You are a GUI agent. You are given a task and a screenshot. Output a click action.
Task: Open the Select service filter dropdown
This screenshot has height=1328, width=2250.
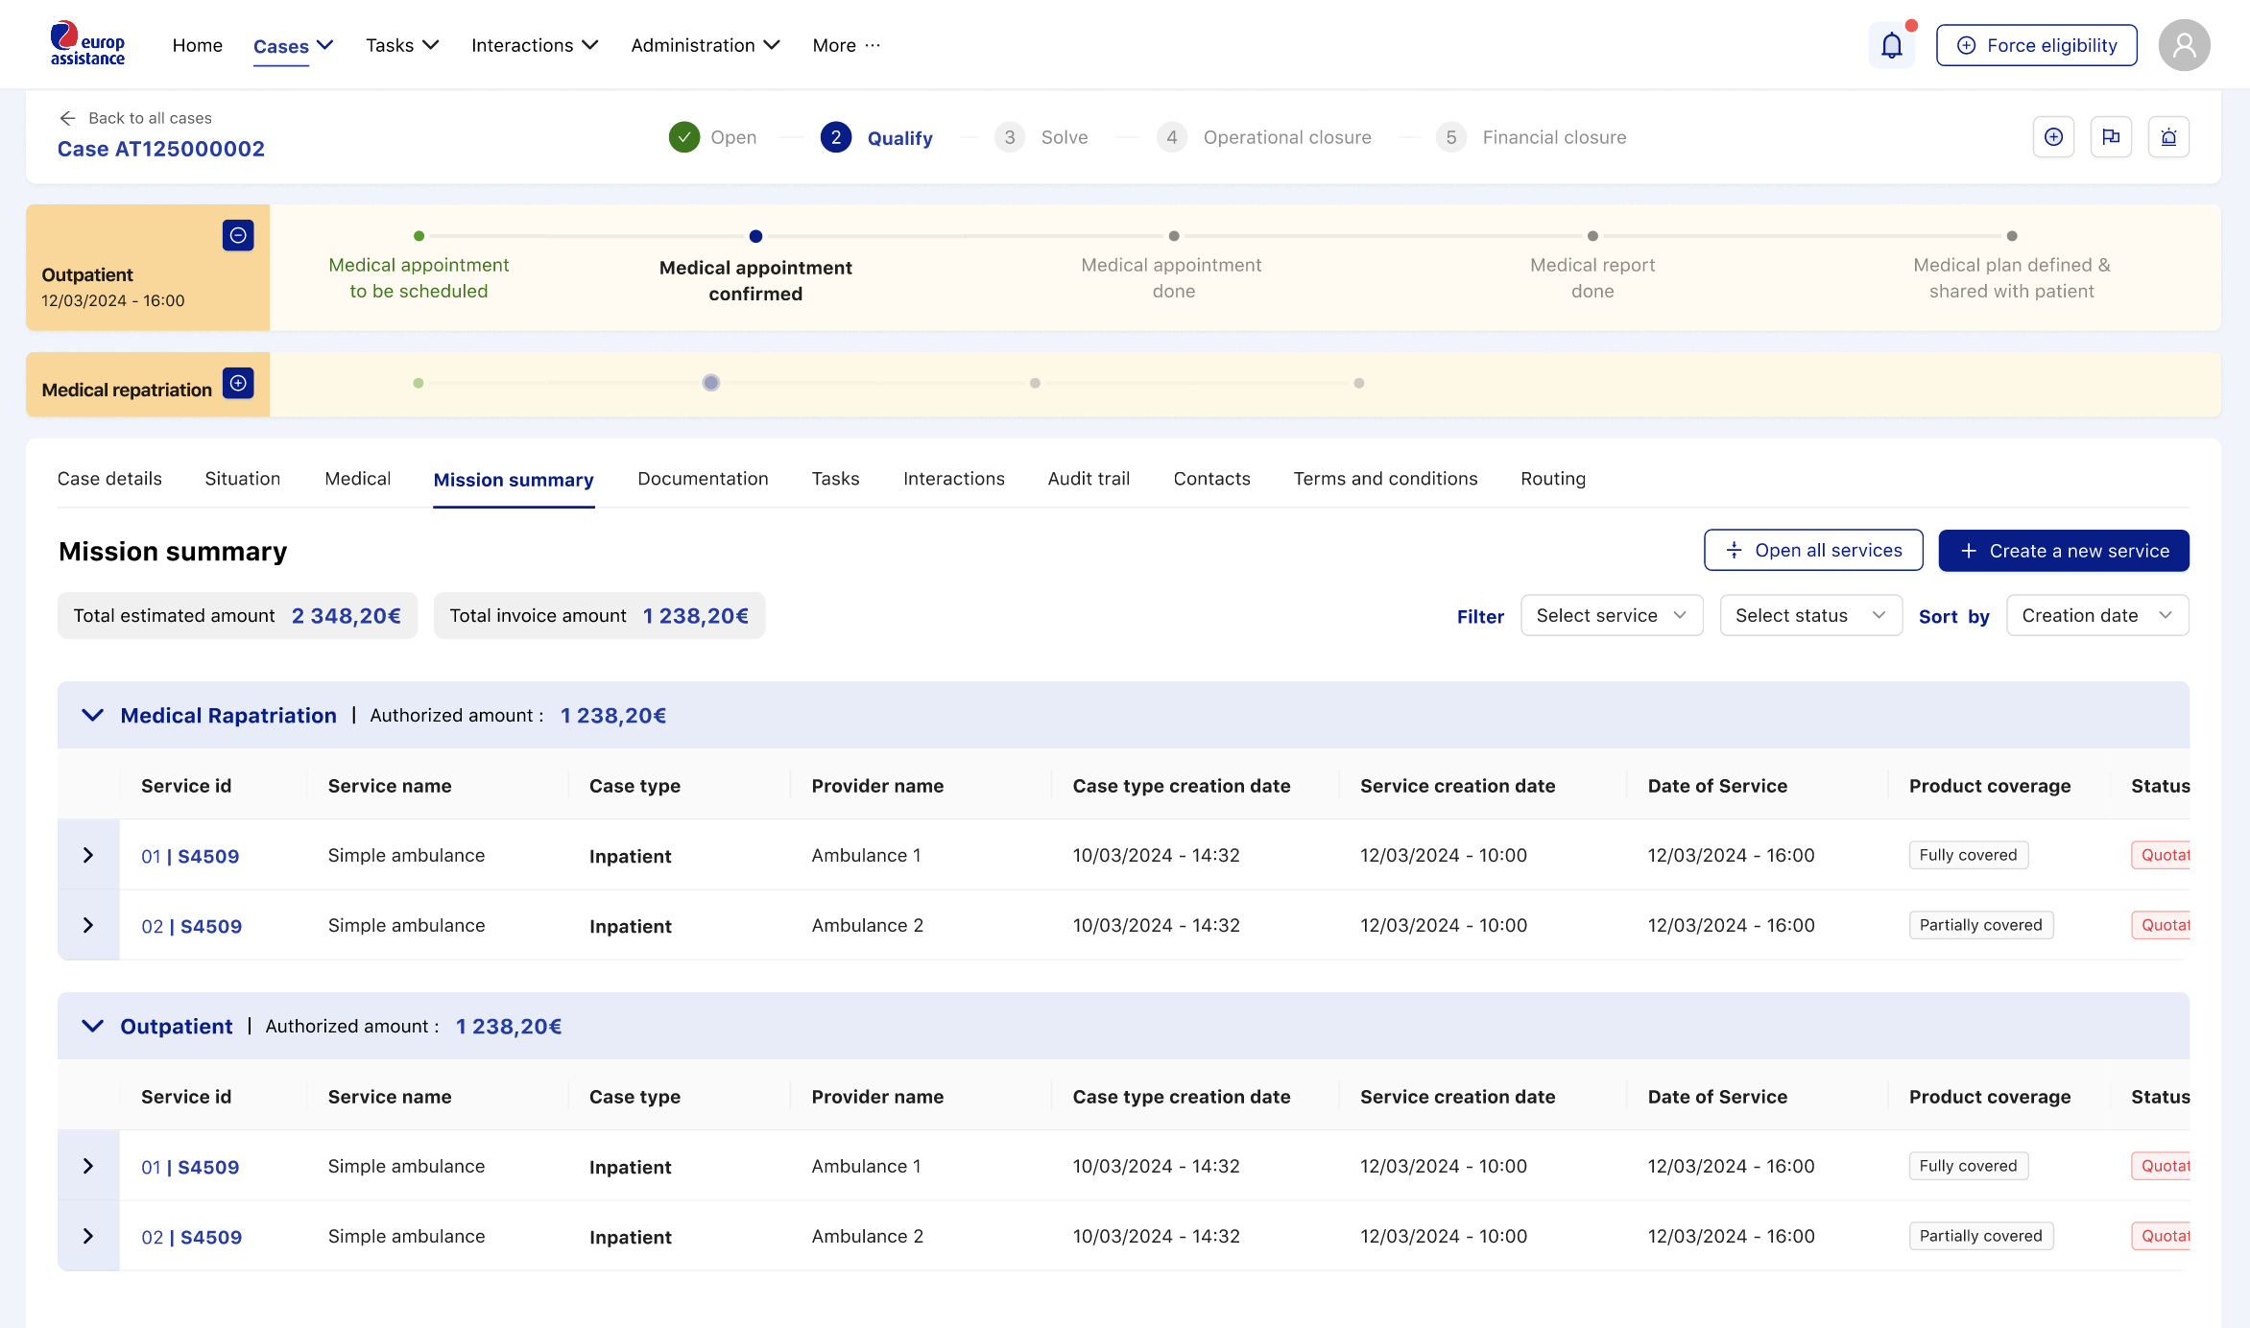1612,615
